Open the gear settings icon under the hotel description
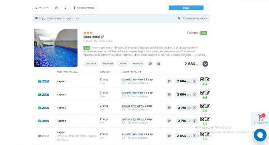This screenshot has width=269, height=145. pyautogui.click(x=159, y=64)
